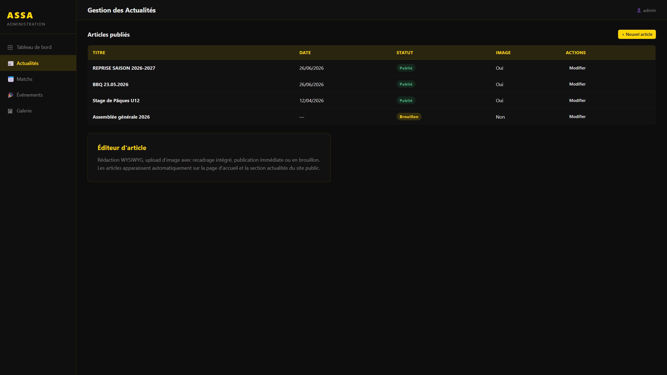The height and width of the screenshot is (375, 667).
Task: Click the DATE column header
Action: coord(305,53)
